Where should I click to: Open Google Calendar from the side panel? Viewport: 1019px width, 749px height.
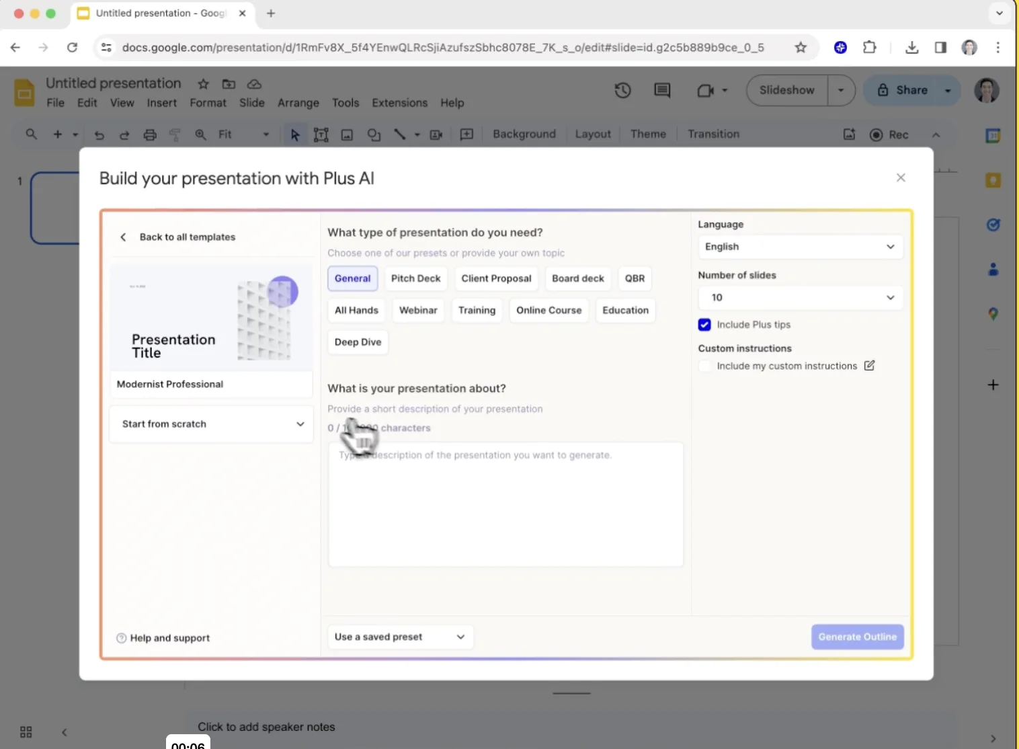993,135
